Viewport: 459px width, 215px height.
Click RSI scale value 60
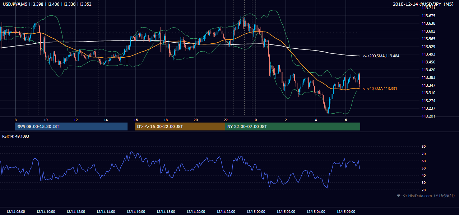pyautogui.click(x=423, y=161)
